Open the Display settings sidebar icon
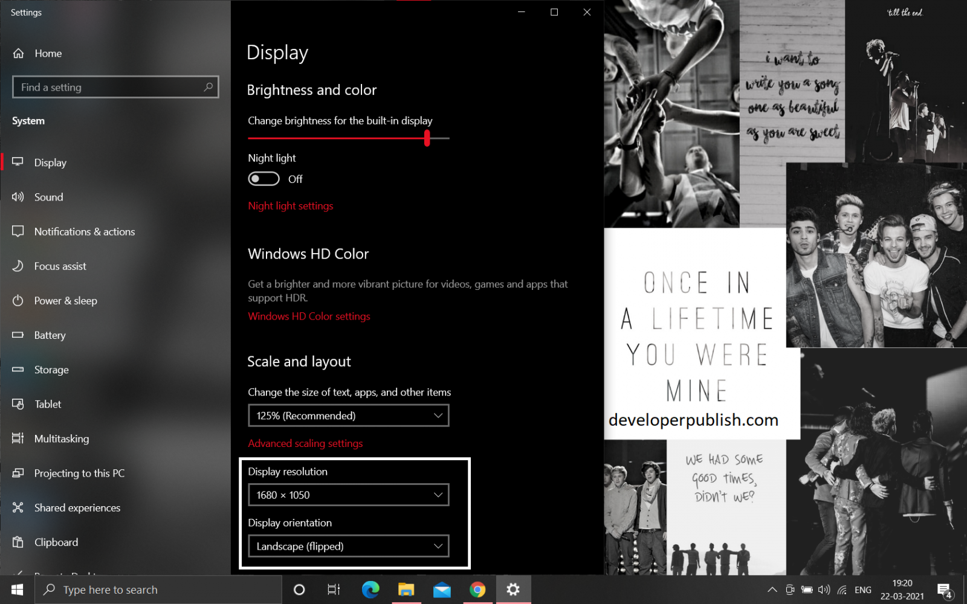 (51, 162)
